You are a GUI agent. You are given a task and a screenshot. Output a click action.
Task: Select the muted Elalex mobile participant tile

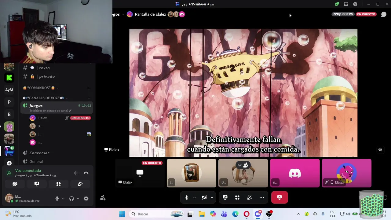click(x=346, y=173)
